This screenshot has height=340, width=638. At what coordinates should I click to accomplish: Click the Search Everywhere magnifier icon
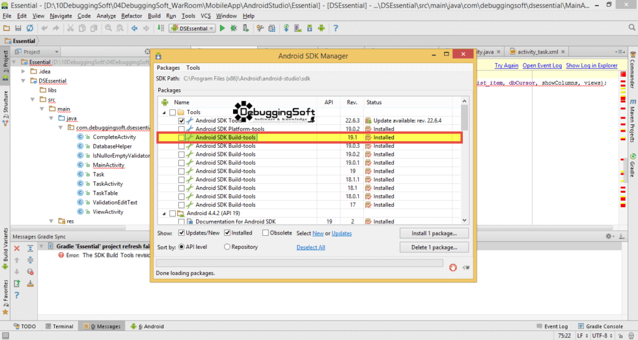(632, 27)
